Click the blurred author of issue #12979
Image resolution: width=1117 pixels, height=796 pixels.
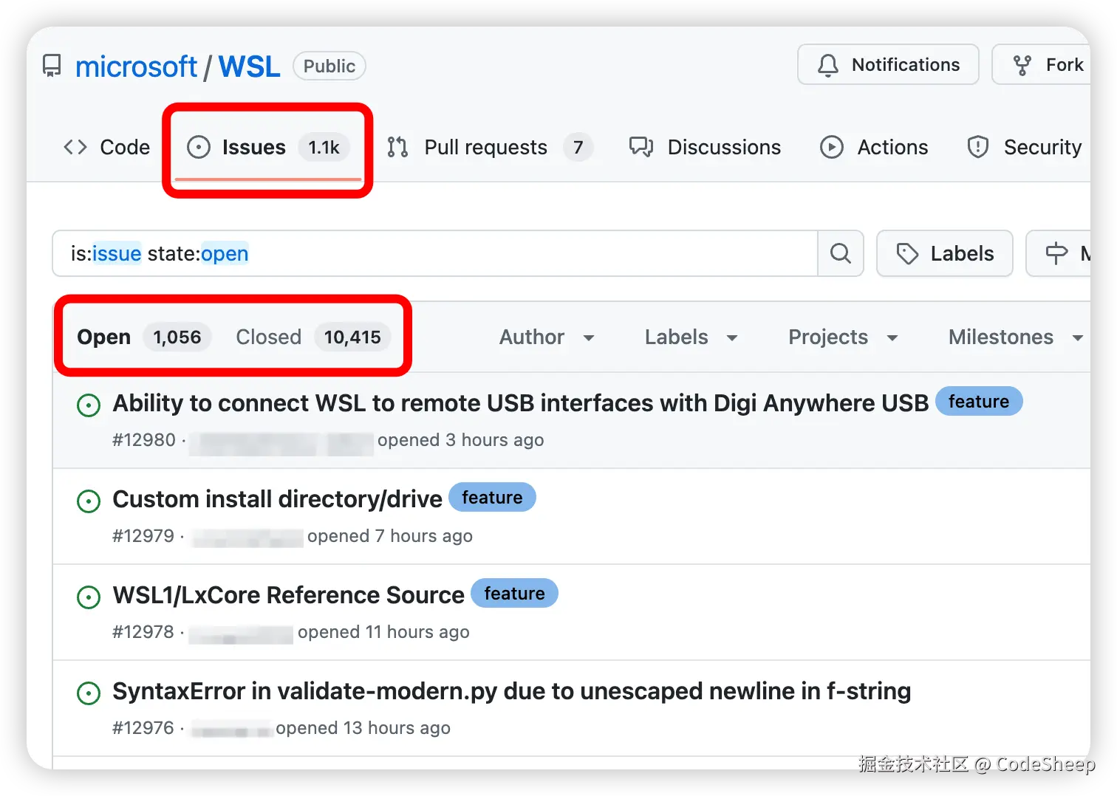(247, 538)
